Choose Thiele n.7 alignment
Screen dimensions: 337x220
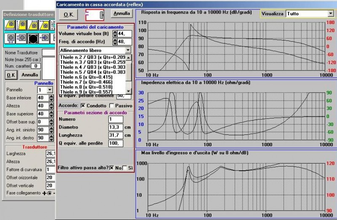coord(93,82)
